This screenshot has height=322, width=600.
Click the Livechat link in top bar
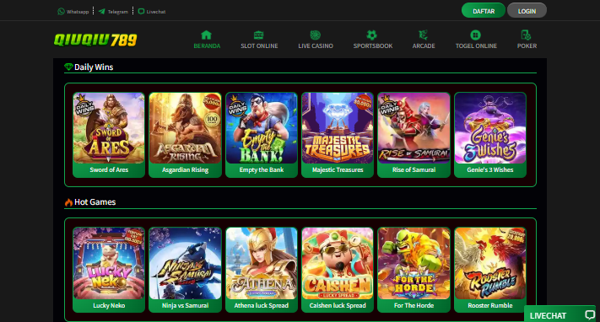152,12
